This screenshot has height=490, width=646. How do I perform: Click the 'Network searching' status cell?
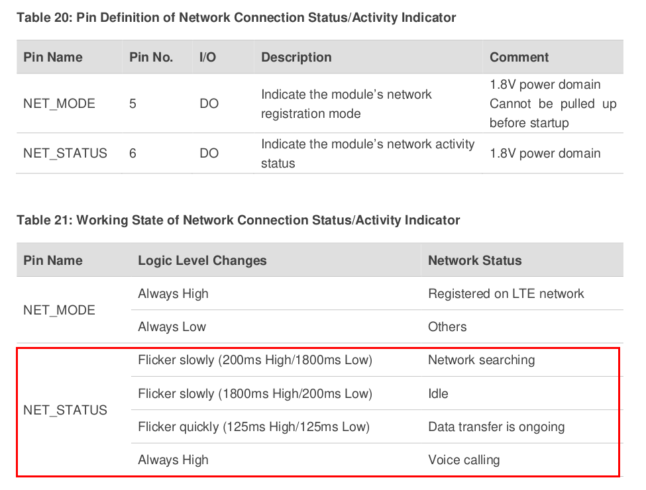[x=481, y=360]
